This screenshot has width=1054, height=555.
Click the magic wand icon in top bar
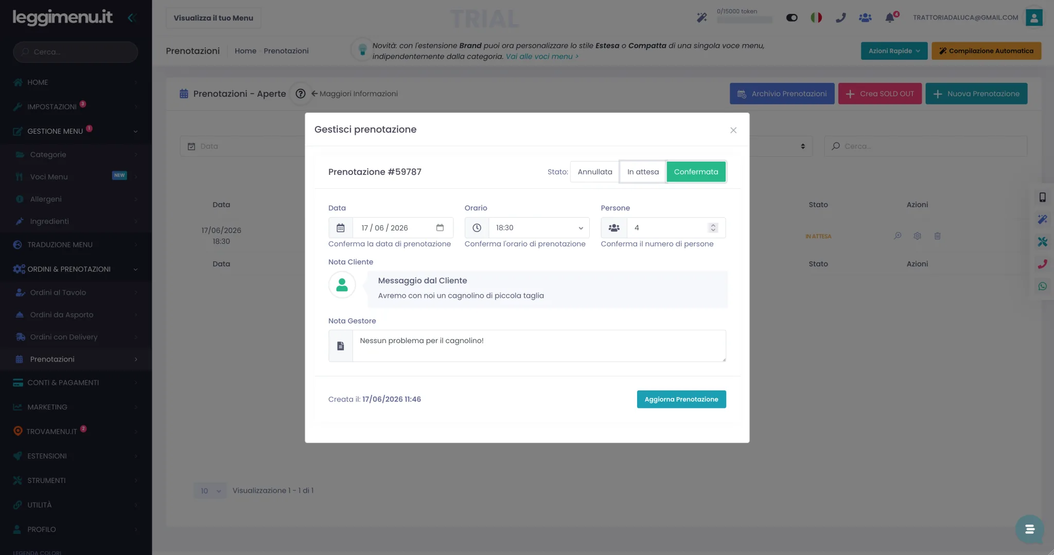[x=701, y=17]
